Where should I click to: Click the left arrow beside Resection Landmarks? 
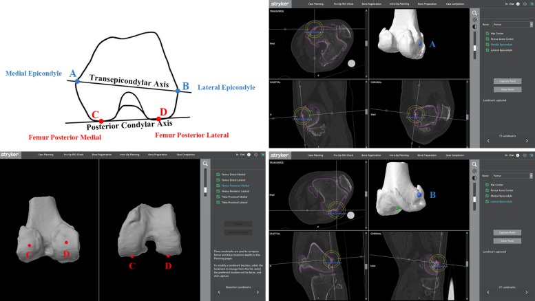[219, 292]
